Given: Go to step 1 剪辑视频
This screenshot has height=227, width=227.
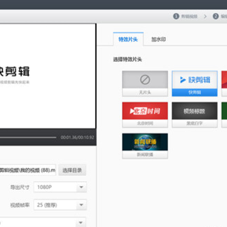Looking at the screenshot, I should [185, 16].
